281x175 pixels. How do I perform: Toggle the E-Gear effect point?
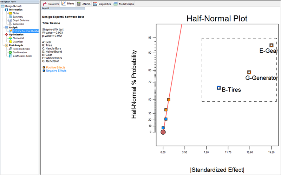pos(271,45)
